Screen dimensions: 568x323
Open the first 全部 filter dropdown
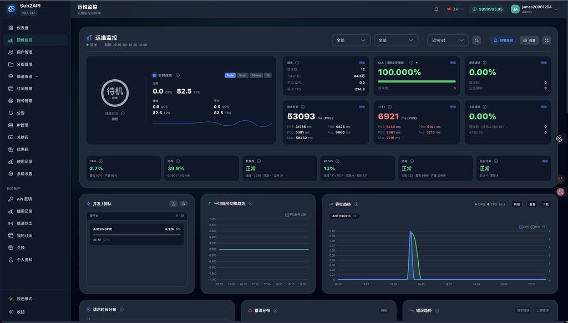(x=351, y=40)
